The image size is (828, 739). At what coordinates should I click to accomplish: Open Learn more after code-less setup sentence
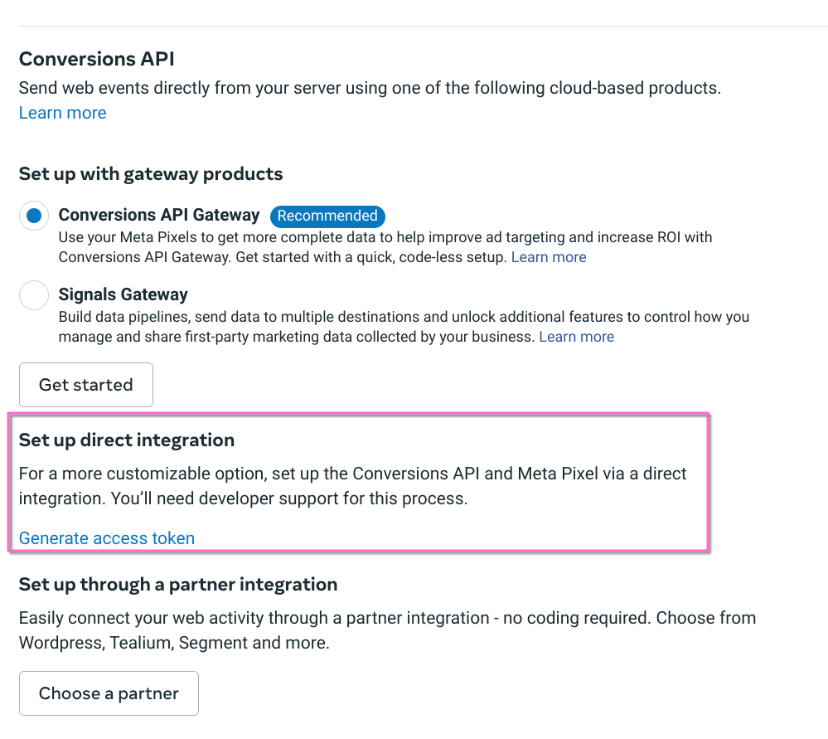(549, 257)
